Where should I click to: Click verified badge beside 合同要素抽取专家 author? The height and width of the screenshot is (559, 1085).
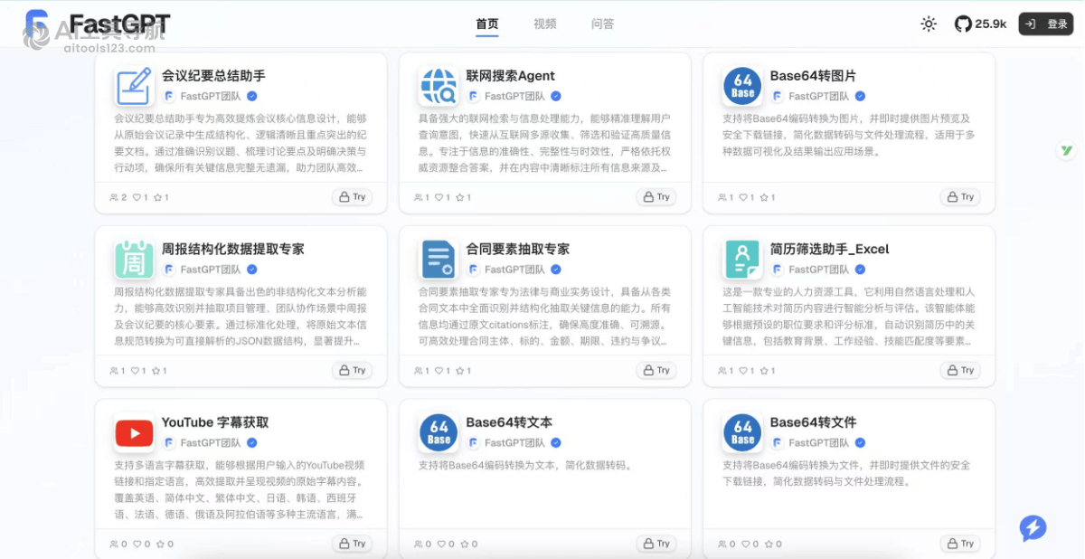tap(556, 270)
